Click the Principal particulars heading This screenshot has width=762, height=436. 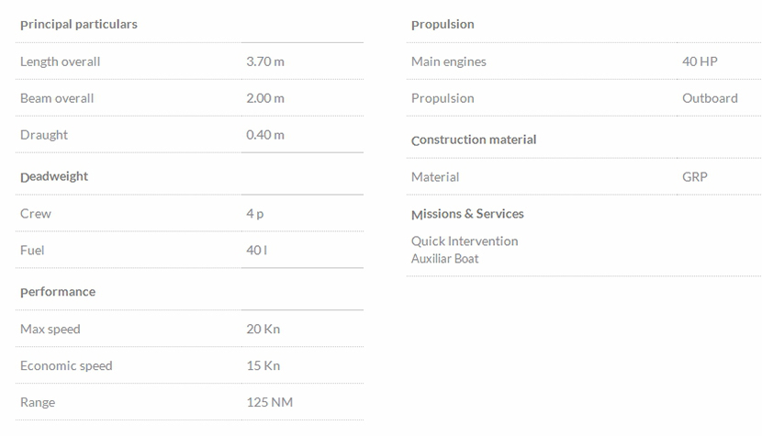click(79, 25)
